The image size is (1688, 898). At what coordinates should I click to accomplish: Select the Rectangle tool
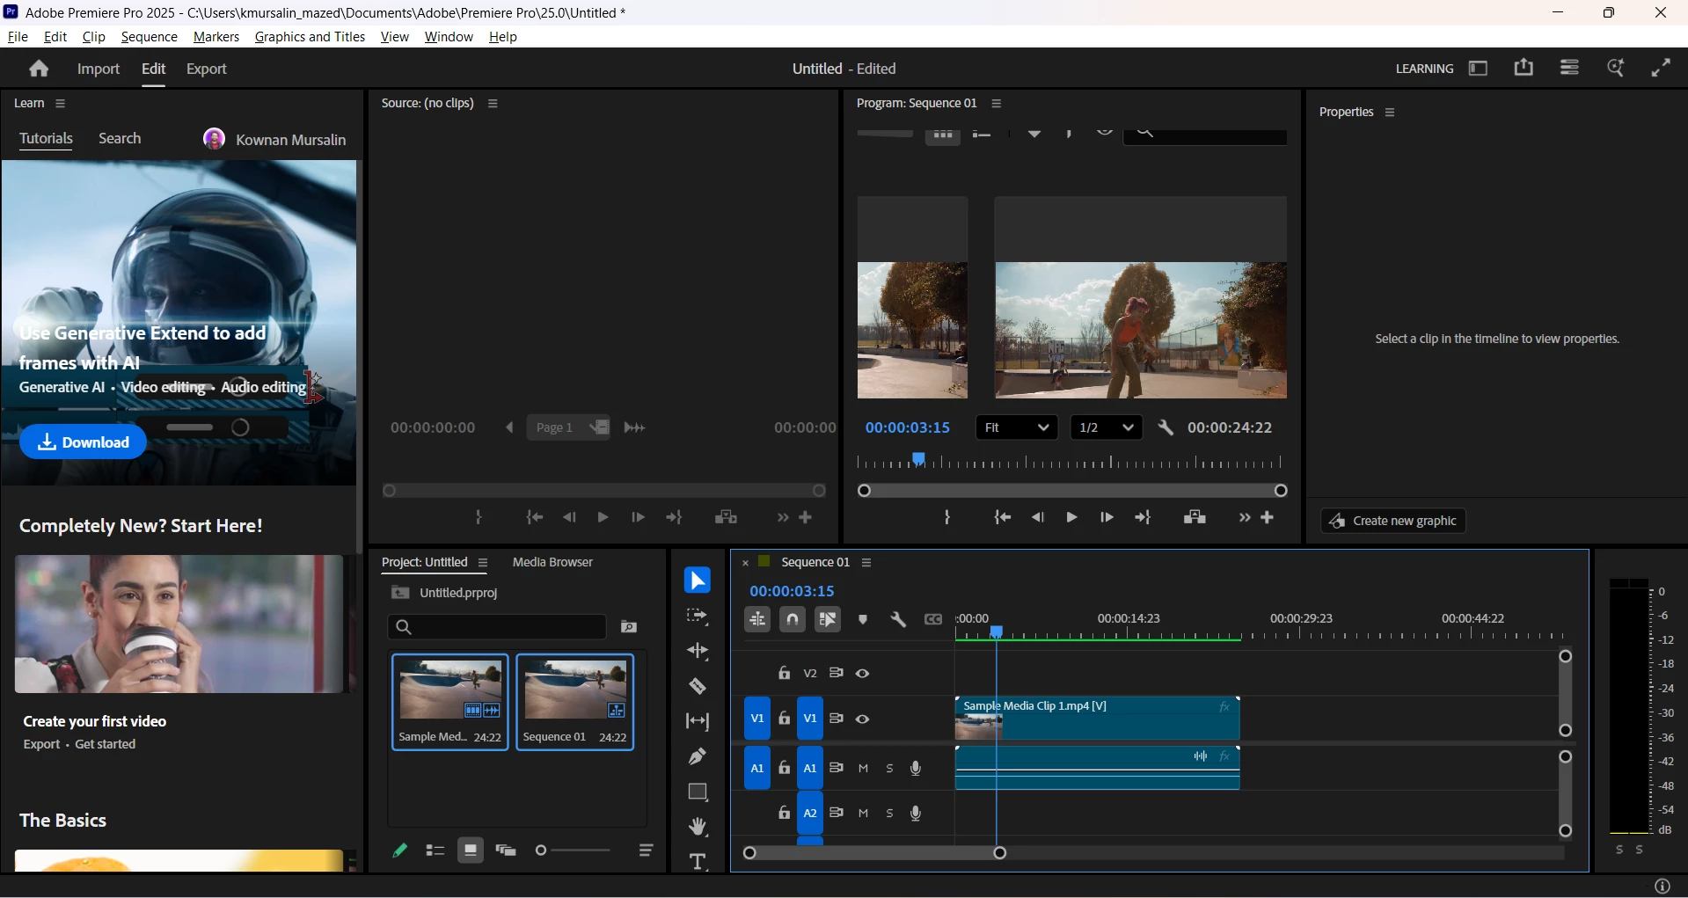(x=698, y=792)
